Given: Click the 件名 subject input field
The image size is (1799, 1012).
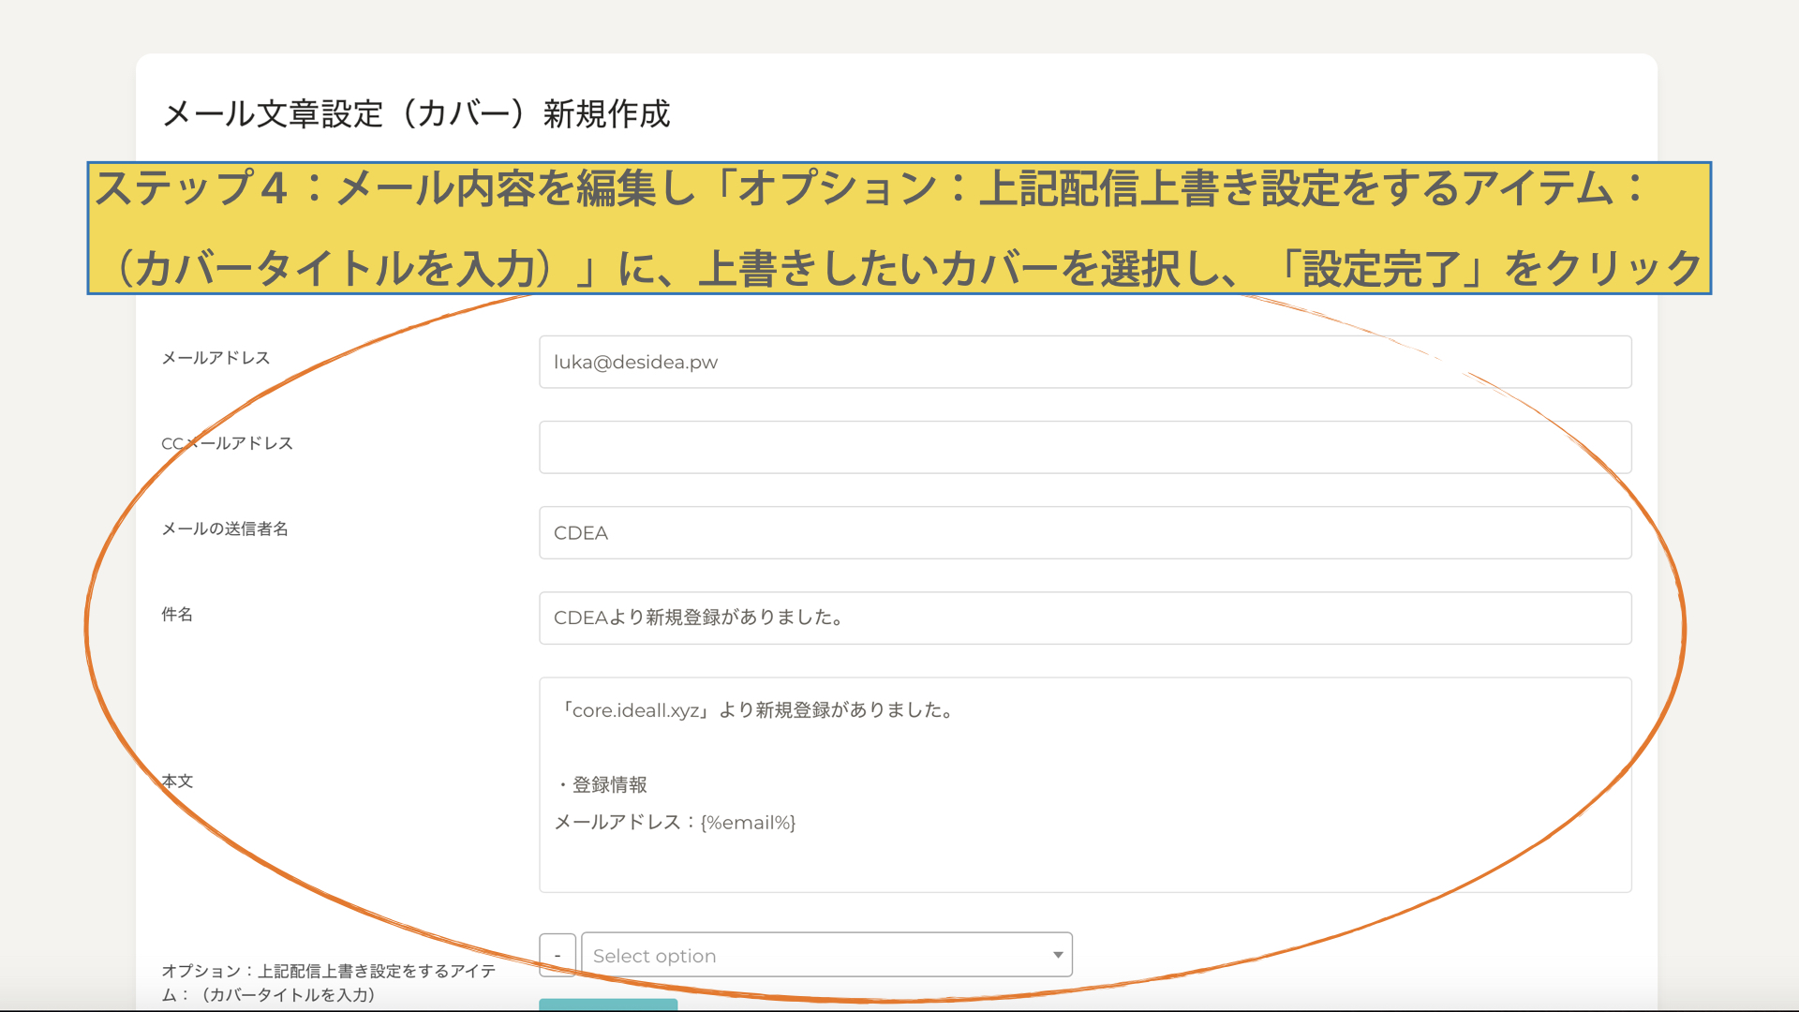Looking at the screenshot, I should [1084, 618].
